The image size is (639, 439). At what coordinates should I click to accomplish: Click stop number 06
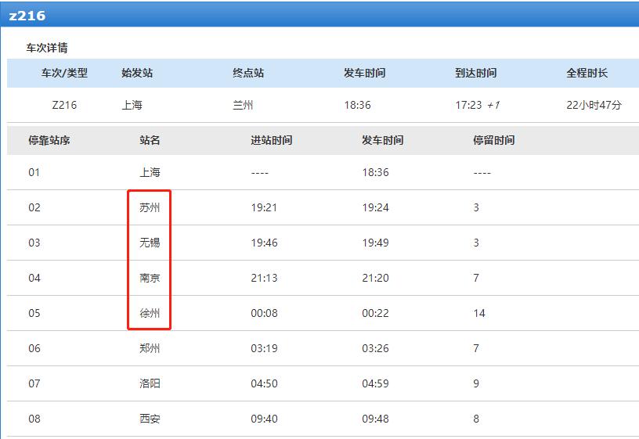pyautogui.click(x=34, y=348)
